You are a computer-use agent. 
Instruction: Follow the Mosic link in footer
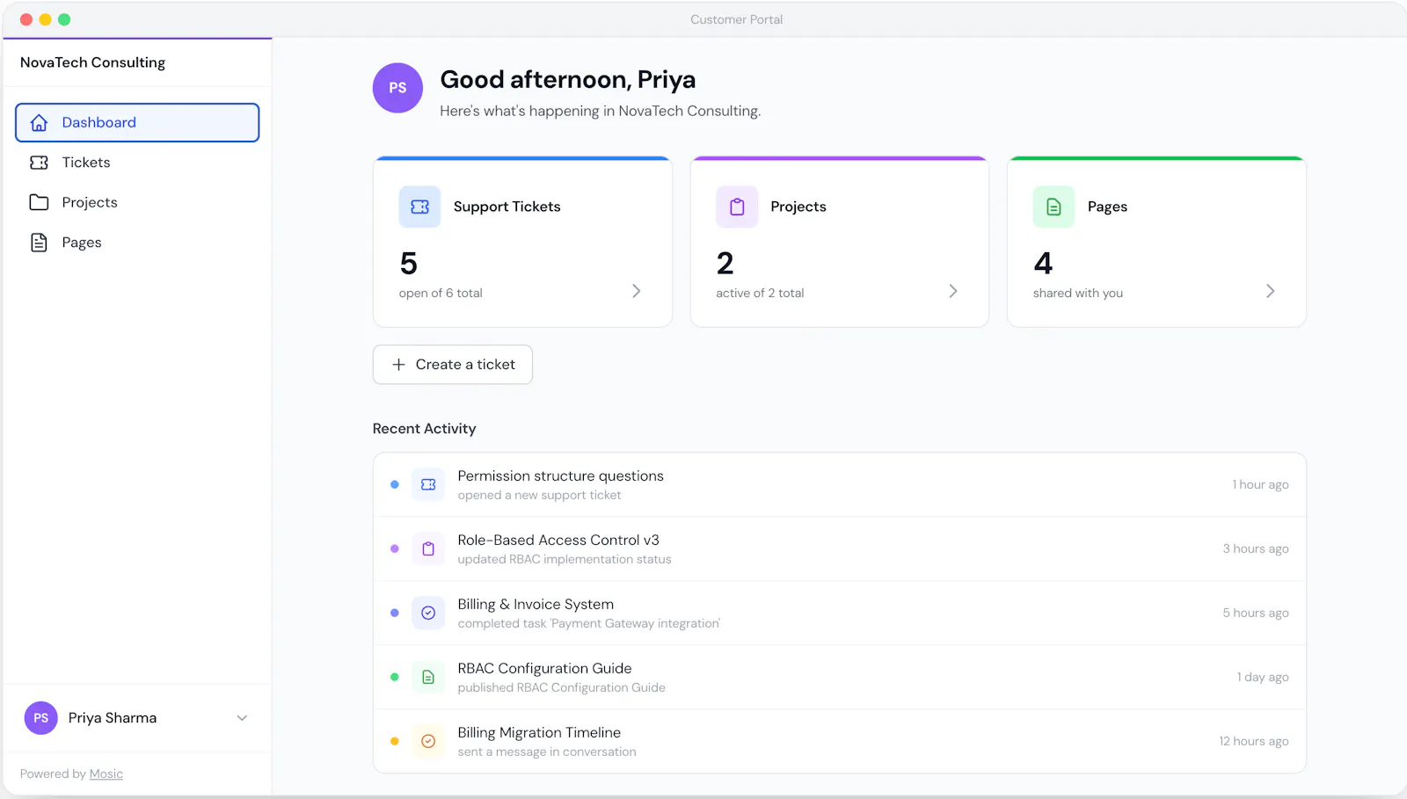point(106,774)
